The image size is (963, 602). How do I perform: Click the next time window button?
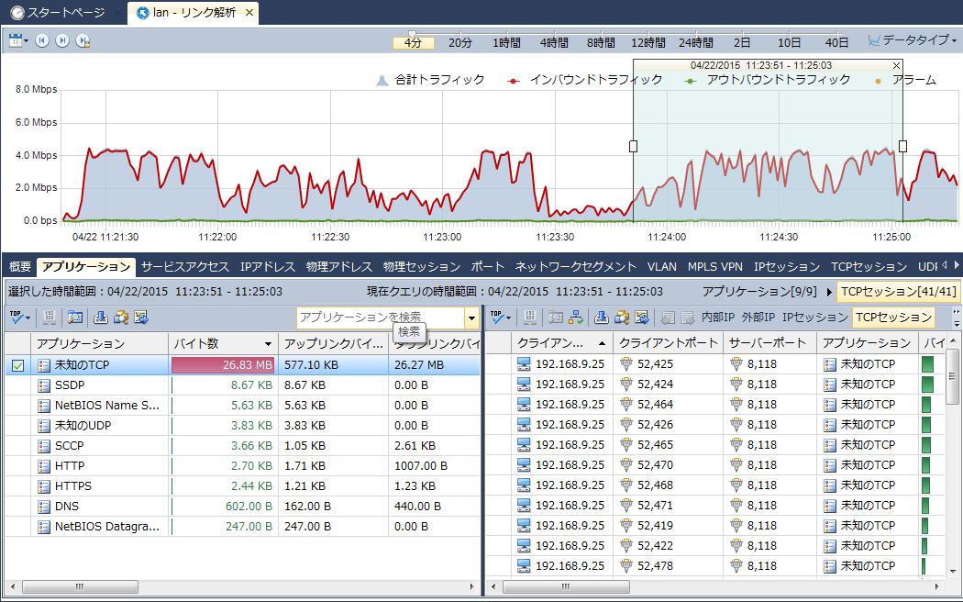coord(62,40)
